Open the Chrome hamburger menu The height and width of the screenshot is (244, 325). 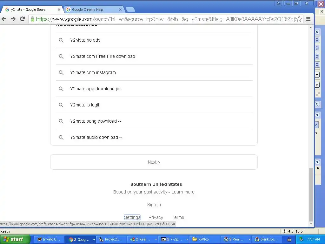click(308, 19)
